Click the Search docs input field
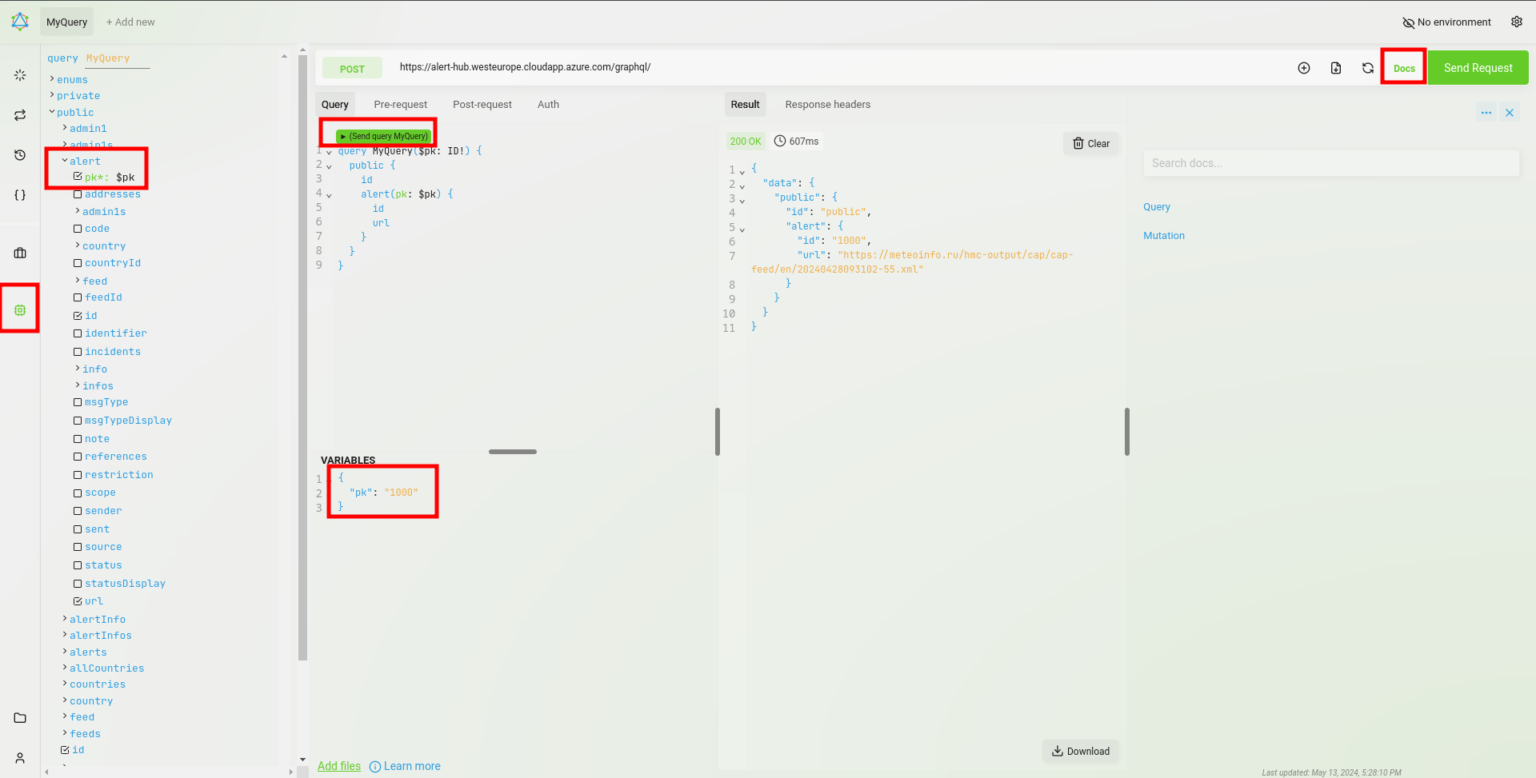 [1330, 163]
